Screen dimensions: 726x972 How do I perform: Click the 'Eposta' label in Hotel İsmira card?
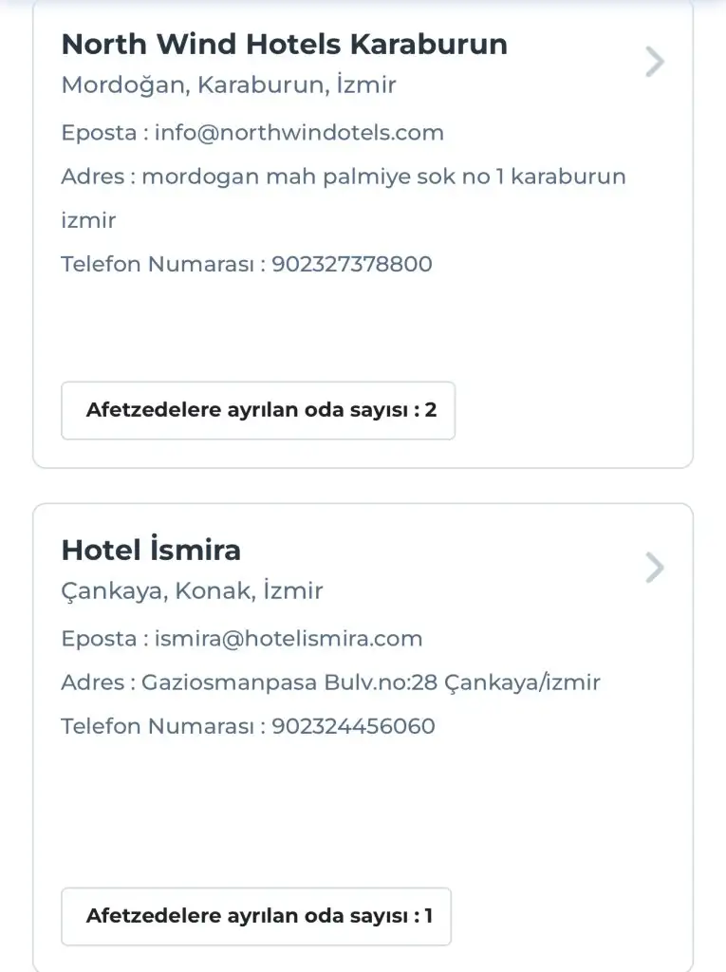[x=99, y=639]
